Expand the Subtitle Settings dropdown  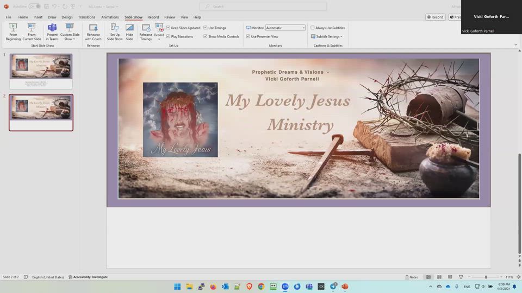click(327, 36)
